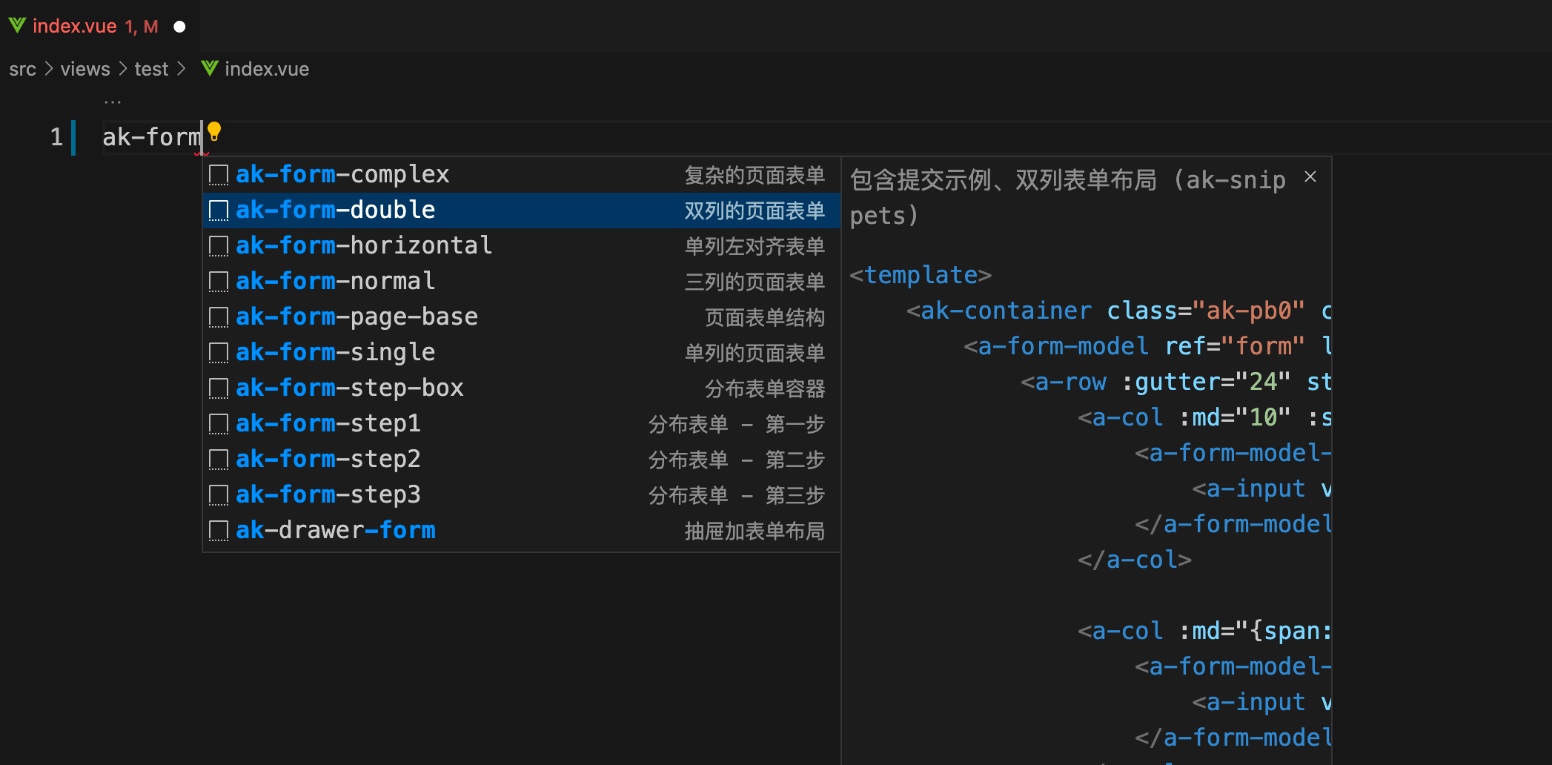
Task: Click the snippet icon beside ak-drawer-form
Action: (218, 531)
